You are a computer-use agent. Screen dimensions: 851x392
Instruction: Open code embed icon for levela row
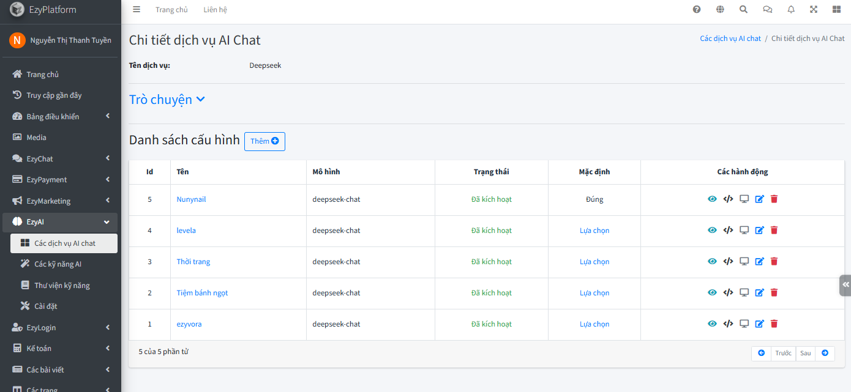click(728, 230)
